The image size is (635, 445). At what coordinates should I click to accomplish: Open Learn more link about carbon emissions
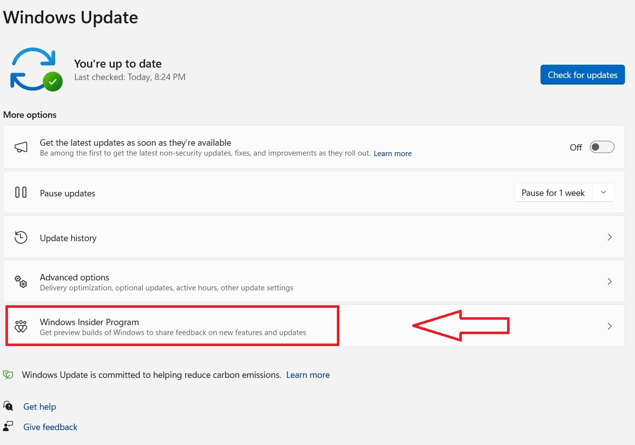click(308, 375)
